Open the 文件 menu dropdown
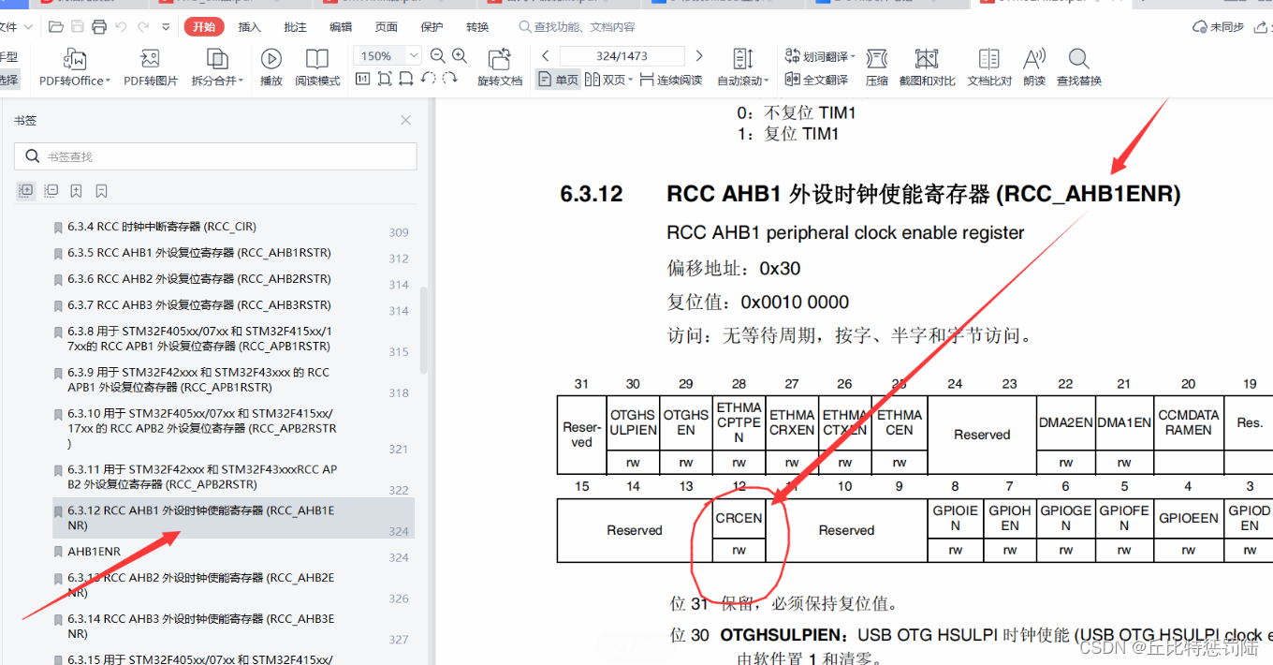Viewport: 1273px width, 665px height. click(x=16, y=27)
